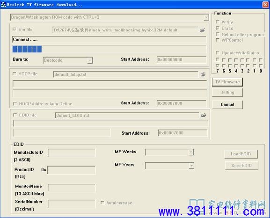Click the Setting button
Image resolution: width=270 pixels, height=218 pixels.
pos(227,92)
